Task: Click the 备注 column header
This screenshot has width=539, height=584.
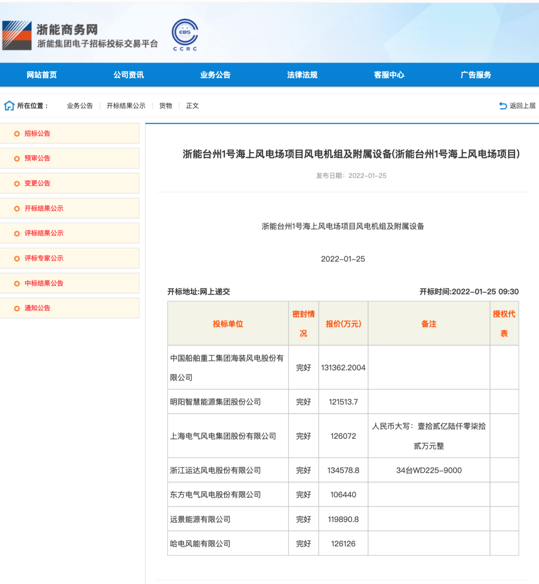Action: [x=429, y=323]
